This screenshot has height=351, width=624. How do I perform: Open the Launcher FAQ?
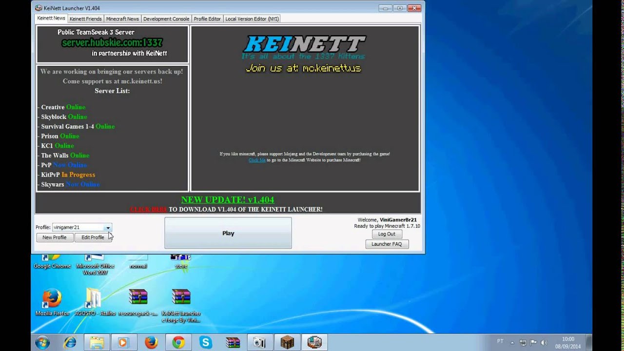(387, 244)
